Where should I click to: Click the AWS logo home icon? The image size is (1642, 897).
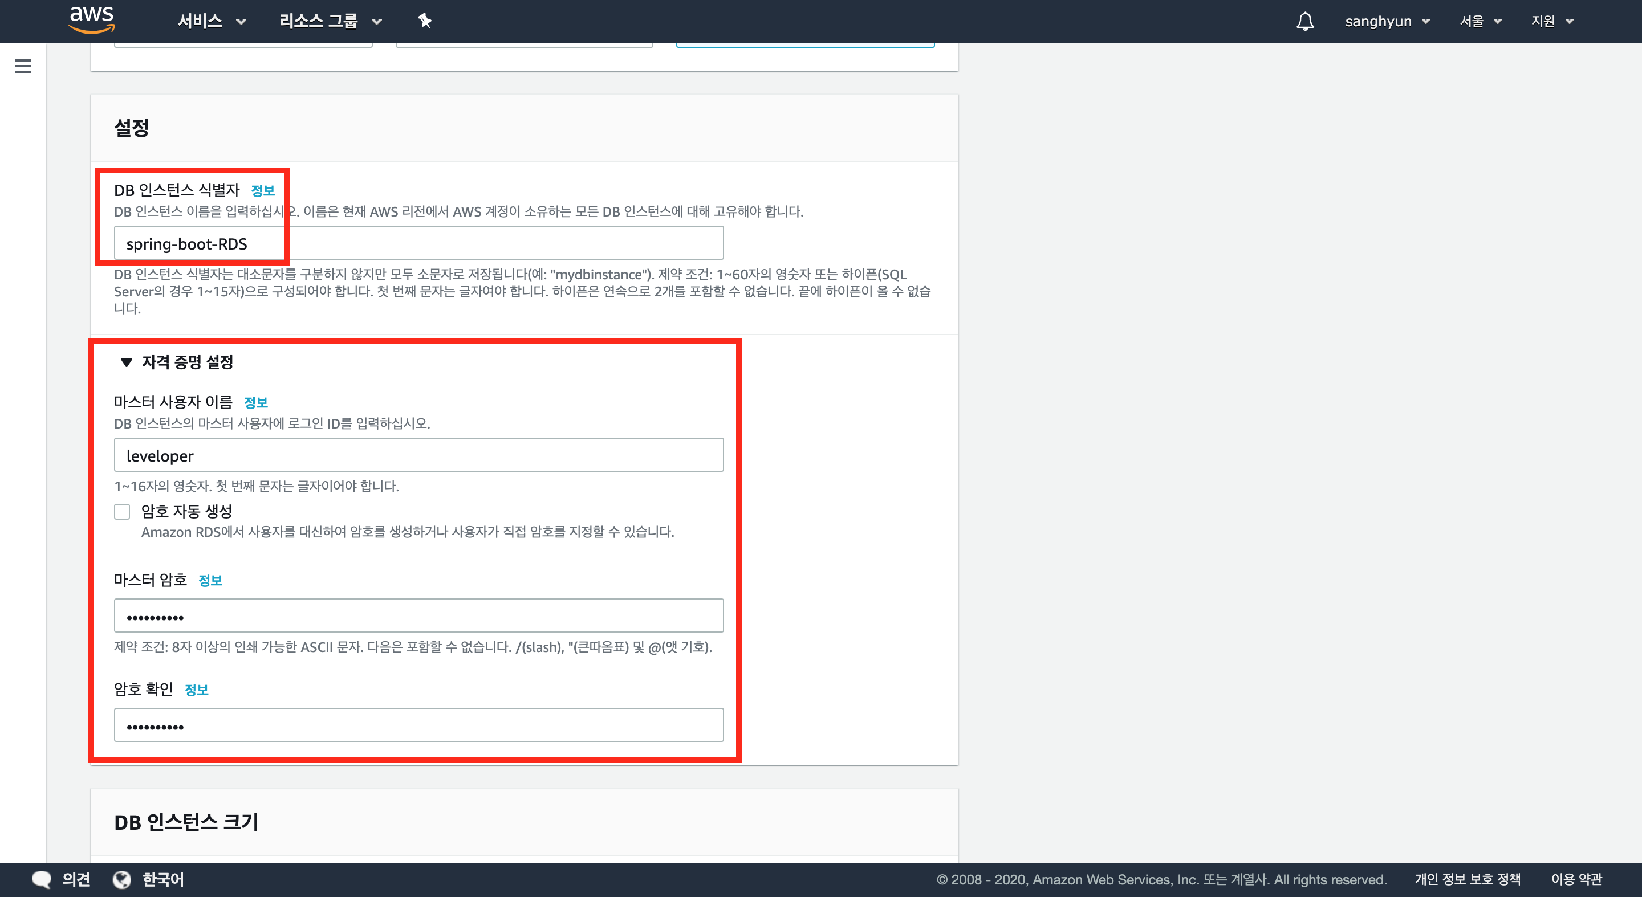(92, 20)
